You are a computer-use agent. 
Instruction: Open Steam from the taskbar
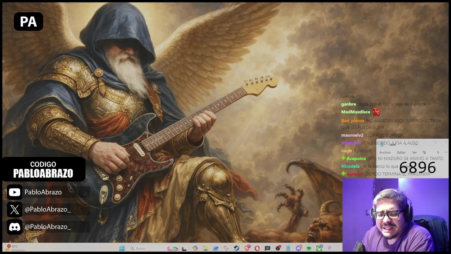point(236,248)
